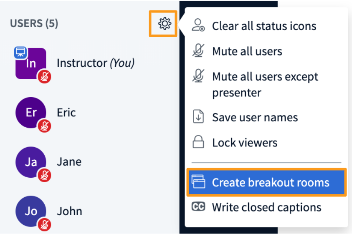This screenshot has height=234, width=352.
Task: Select Lock viewers menu entry
Action: pos(266,143)
